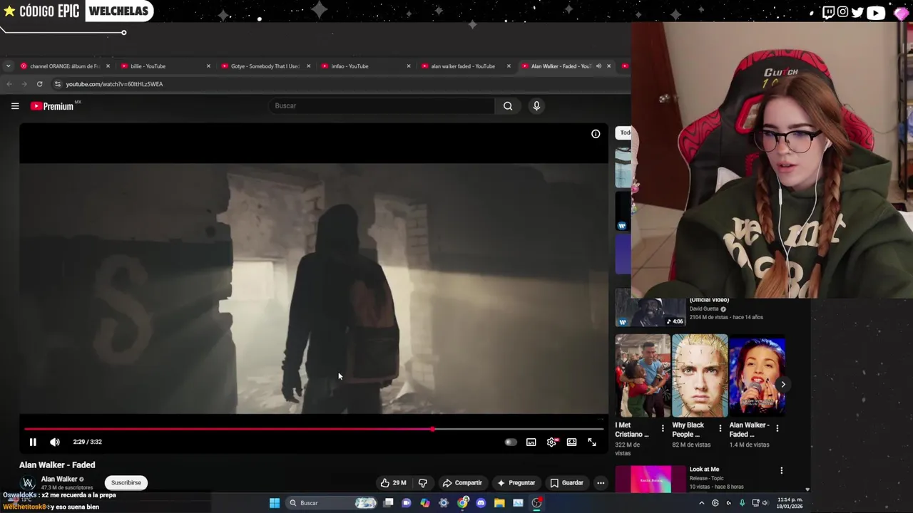This screenshot has width=913, height=513.
Task: Open the Alan Walker channel name link
Action: click(59, 480)
